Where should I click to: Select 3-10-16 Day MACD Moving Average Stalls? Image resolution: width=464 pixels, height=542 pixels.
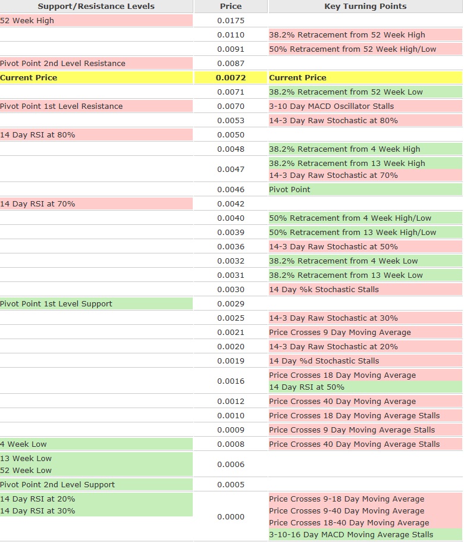point(365,535)
